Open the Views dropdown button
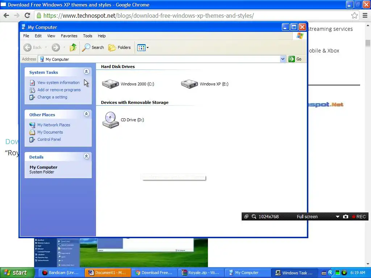The height and width of the screenshot is (278, 371). pyautogui.click(x=143, y=47)
